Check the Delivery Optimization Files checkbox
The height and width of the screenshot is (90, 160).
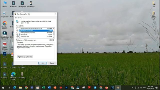point(17,33)
